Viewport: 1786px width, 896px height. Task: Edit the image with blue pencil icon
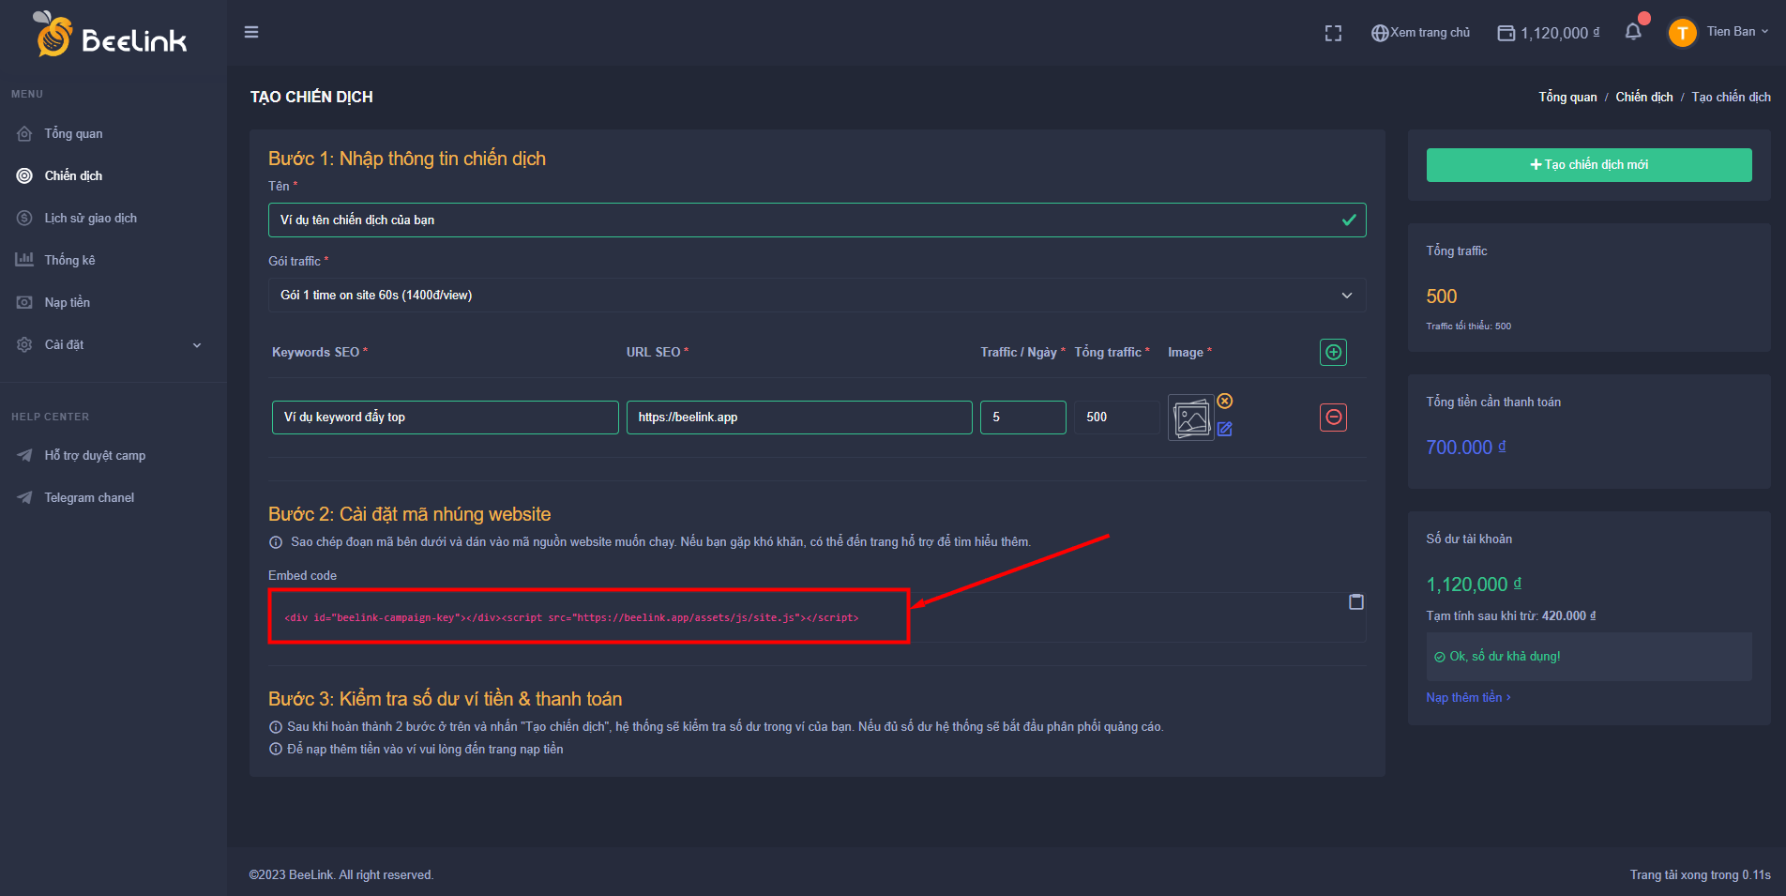pos(1225,429)
